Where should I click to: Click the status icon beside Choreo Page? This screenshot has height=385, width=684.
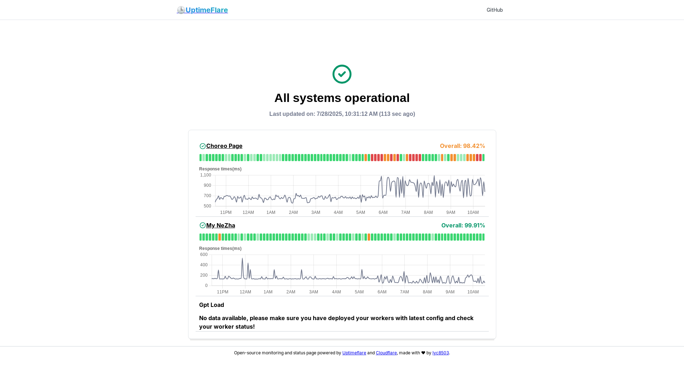203,146
